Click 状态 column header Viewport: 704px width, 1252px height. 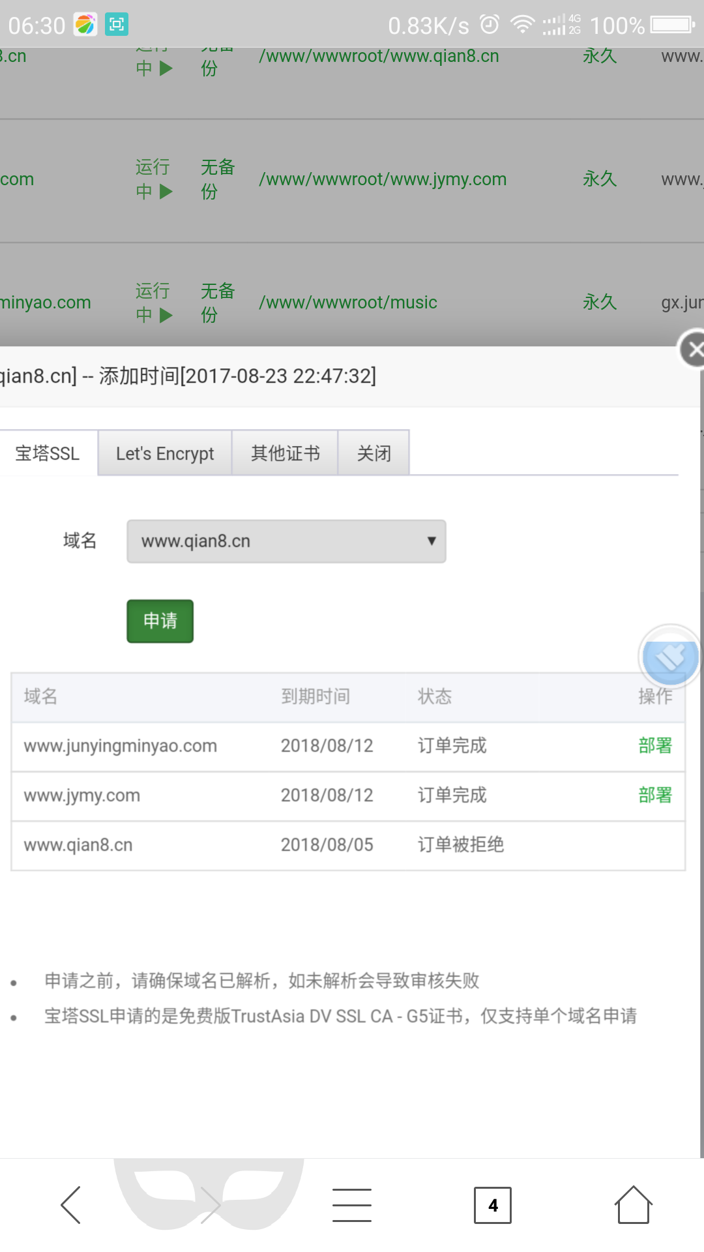tap(435, 696)
